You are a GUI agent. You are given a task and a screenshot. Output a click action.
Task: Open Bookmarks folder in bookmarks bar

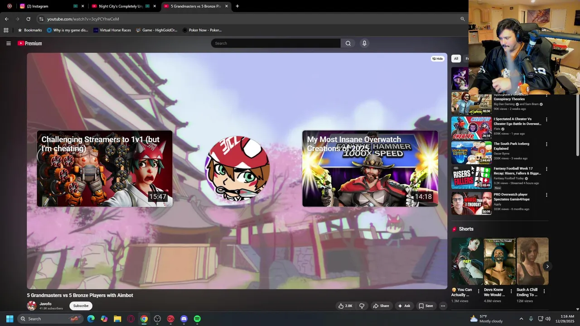tap(29, 30)
